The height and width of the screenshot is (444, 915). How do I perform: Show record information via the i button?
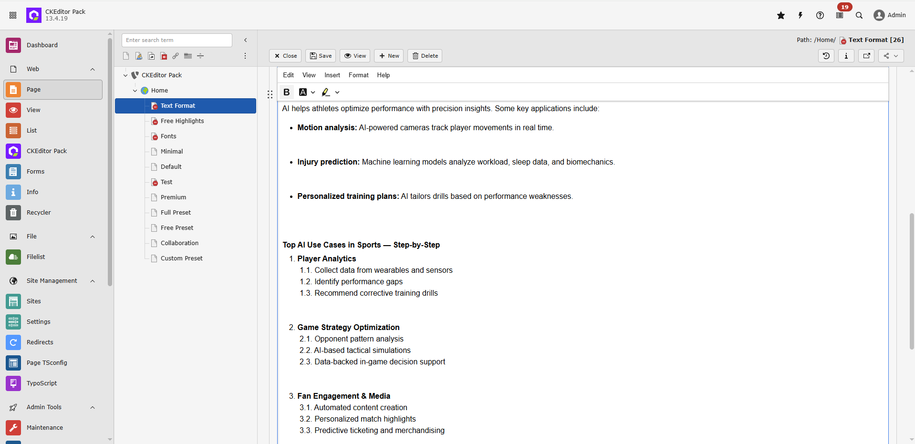click(846, 56)
